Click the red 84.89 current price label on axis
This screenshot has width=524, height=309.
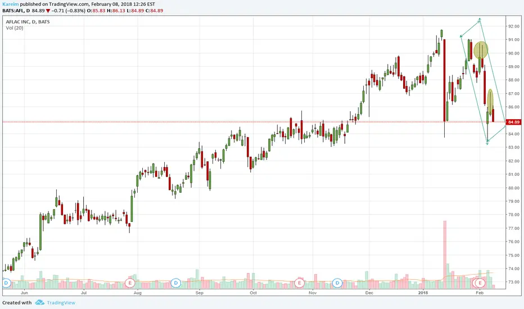[514, 122]
